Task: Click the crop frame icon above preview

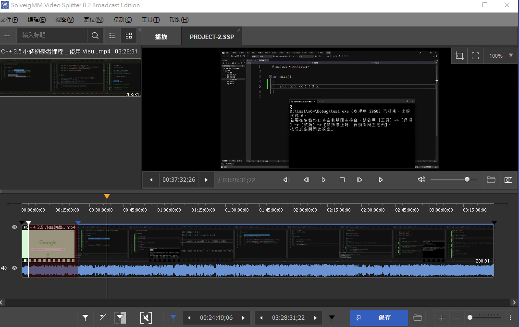Action: (459, 56)
